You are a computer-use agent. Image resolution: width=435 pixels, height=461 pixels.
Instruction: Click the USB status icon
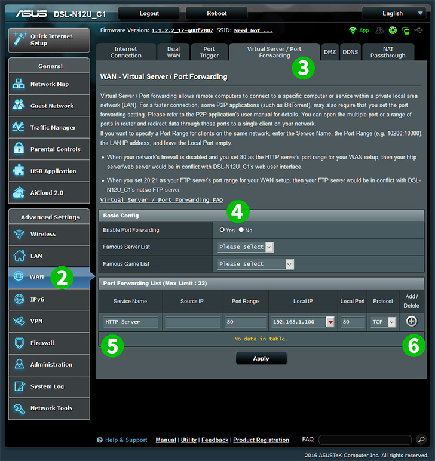(418, 30)
